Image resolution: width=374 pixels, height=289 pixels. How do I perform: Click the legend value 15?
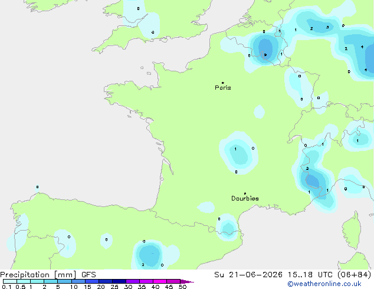coord(87,287)
